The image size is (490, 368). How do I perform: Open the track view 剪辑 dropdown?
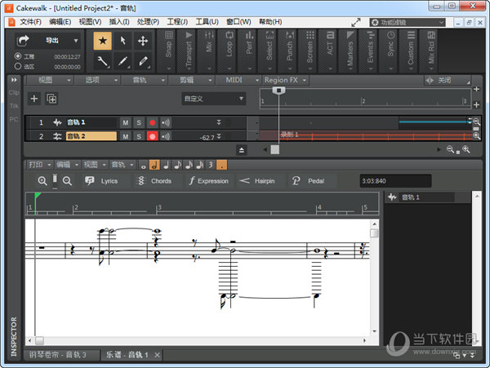(x=192, y=80)
